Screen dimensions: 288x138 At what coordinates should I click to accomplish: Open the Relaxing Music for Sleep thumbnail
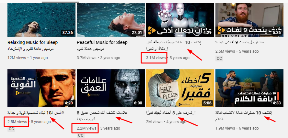click(41, 20)
